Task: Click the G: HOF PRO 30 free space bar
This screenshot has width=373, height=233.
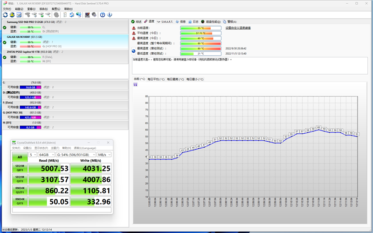Action: pyautogui.click(x=31, y=117)
